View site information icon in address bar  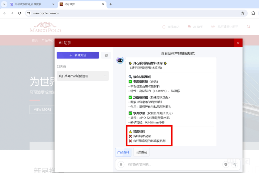[x=29, y=13]
